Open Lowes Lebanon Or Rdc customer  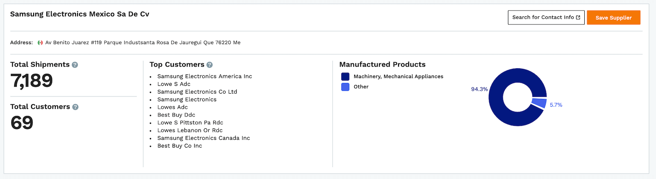point(190,130)
